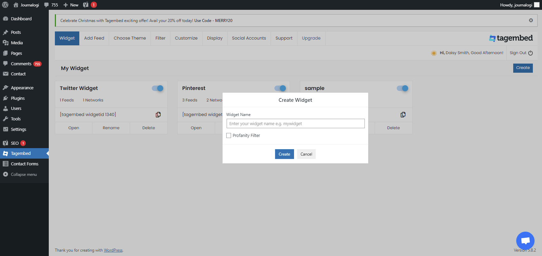This screenshot has height=256, width=542.
Task: Open the comments bubble showing 755
Action: click(51, 5)
